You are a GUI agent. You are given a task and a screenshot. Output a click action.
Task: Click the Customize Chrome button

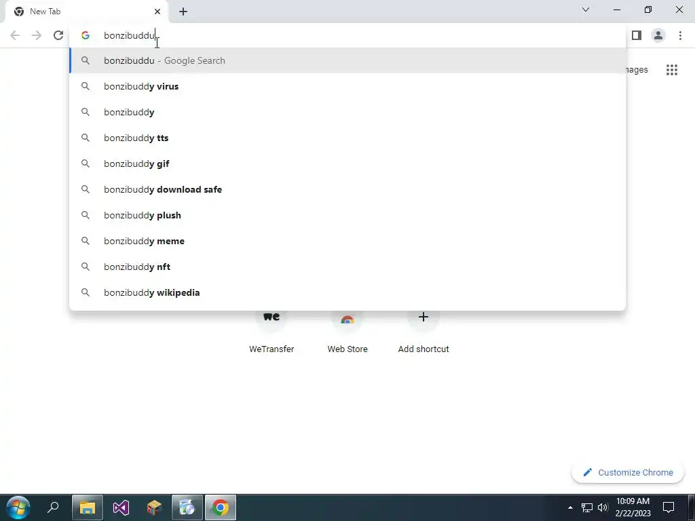click(x=628, y=472)
